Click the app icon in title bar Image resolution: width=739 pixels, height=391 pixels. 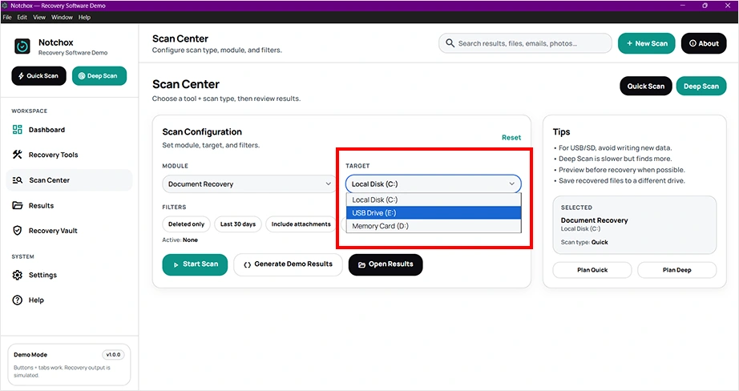[5, 6]
